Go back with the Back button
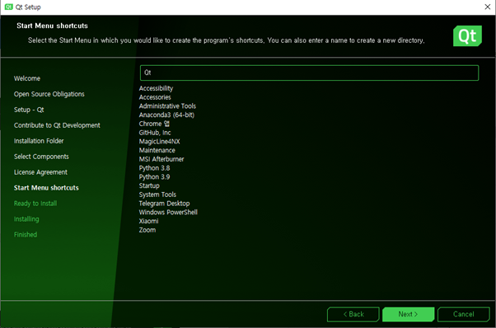This screenshot has width=496, height=328. [x=353, y=314]
